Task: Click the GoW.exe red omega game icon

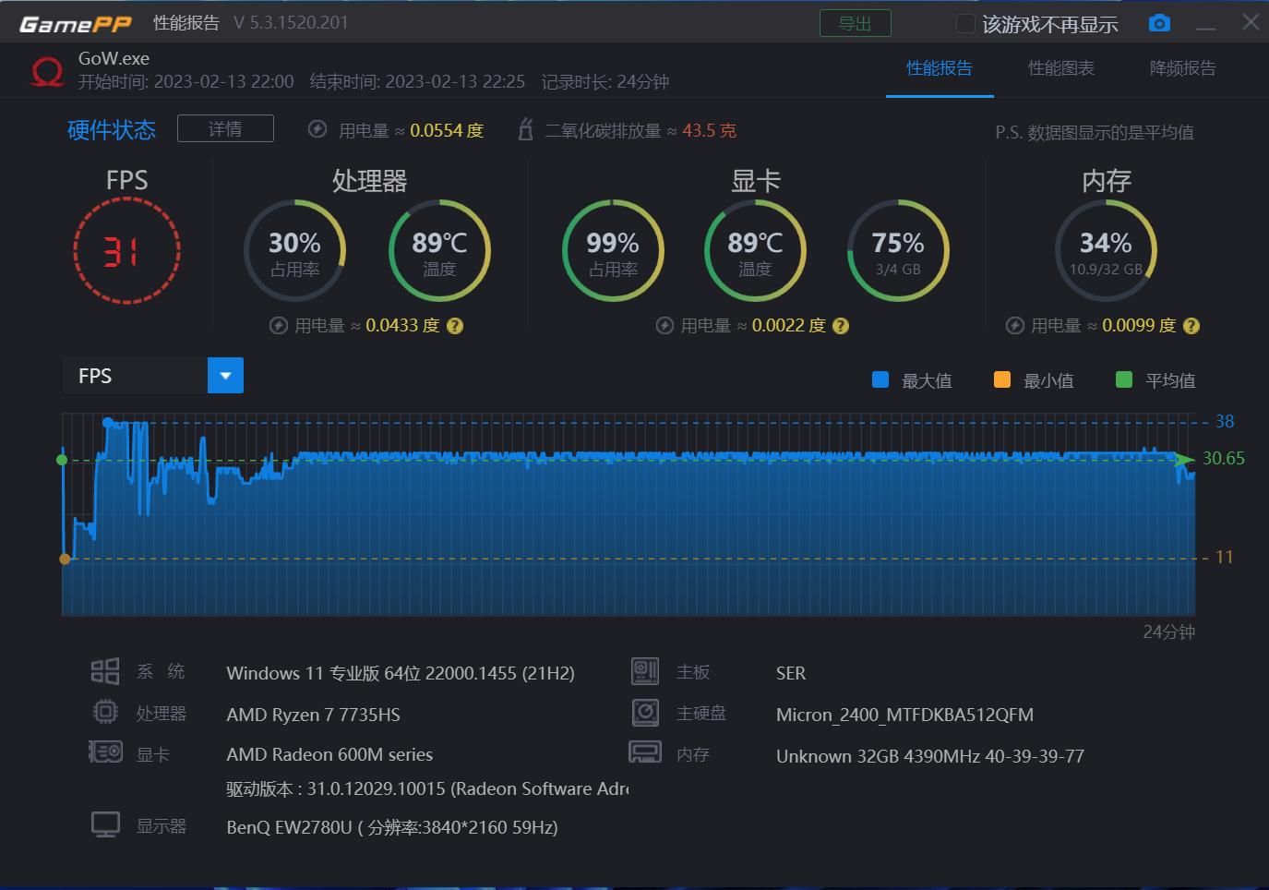Action: (x=39, y=68)
